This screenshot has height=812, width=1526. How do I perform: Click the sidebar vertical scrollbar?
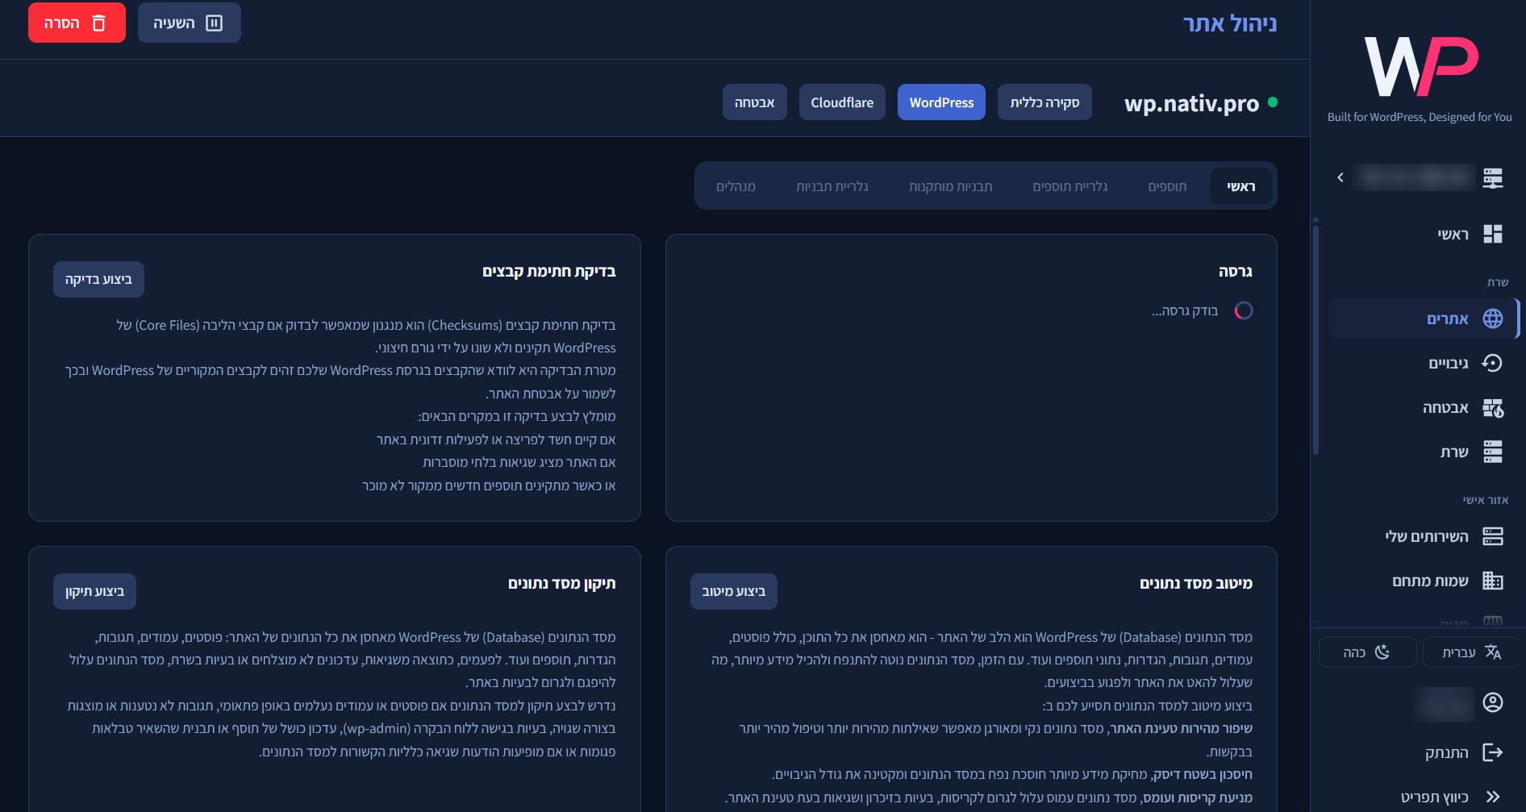pyautogui.click(x=1315, y=339)
